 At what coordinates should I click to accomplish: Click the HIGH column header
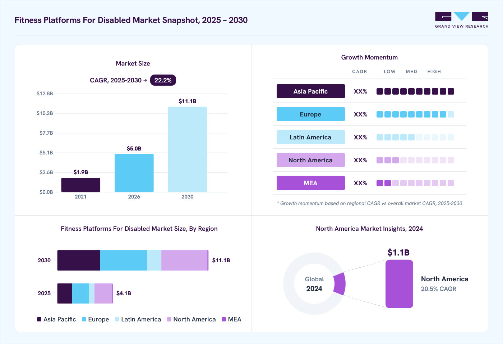pyautogui.click(x=434, y=72)
